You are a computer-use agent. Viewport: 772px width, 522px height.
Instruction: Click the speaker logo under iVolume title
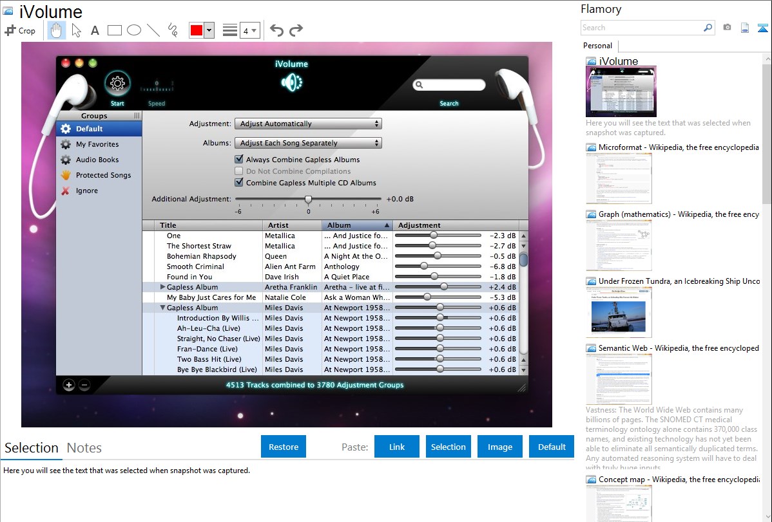(291, 82)
